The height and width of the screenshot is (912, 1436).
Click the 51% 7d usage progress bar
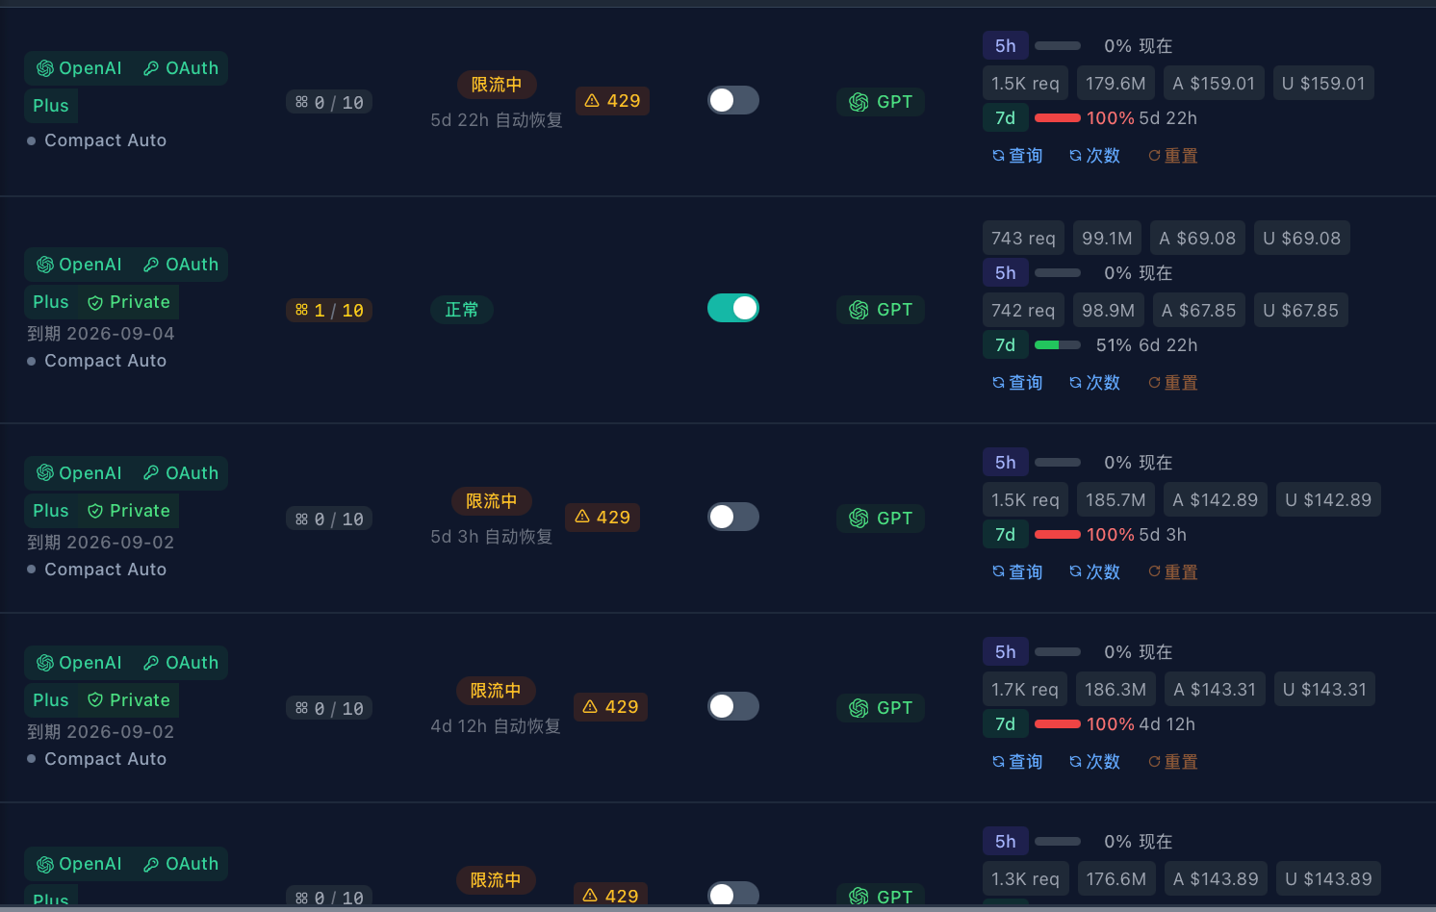pos(1058,345)
